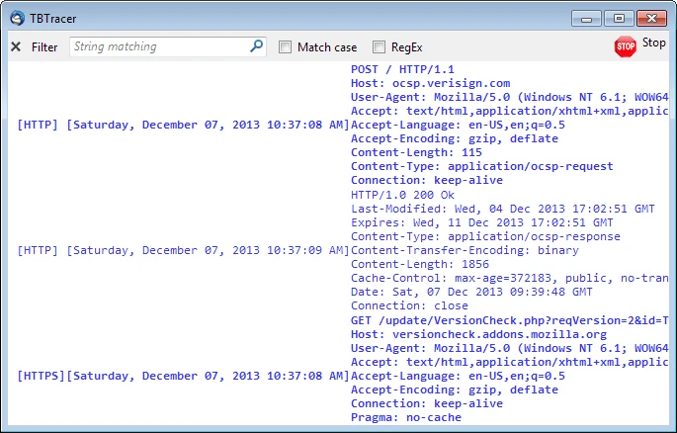Focus the String matching filter input

point(158,46)
